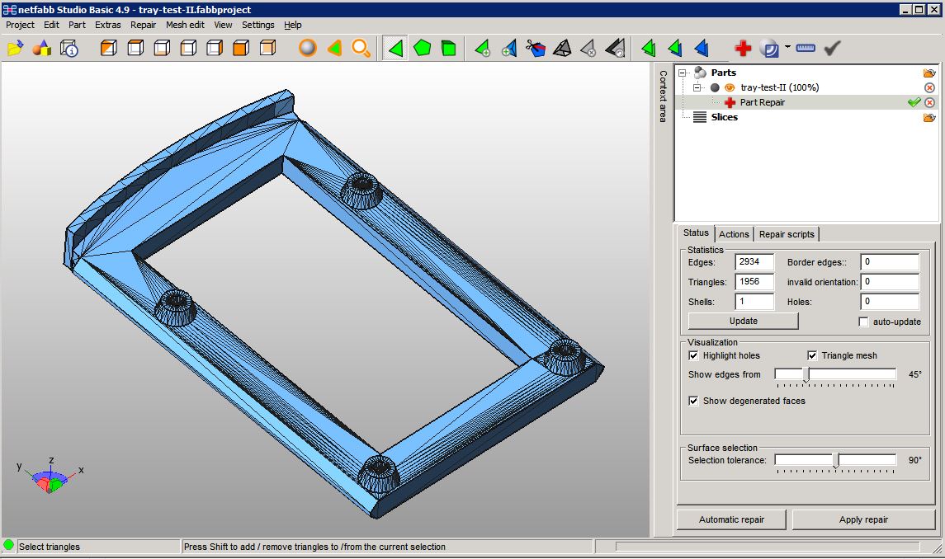Apply changes with the checkmark toolbar icon
Screen dimensions: 945x559
point(831,48)
